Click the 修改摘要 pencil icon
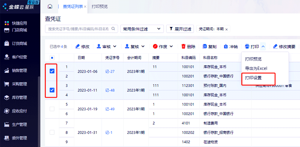This screenshot has height=147, width=300. (275, 46)
